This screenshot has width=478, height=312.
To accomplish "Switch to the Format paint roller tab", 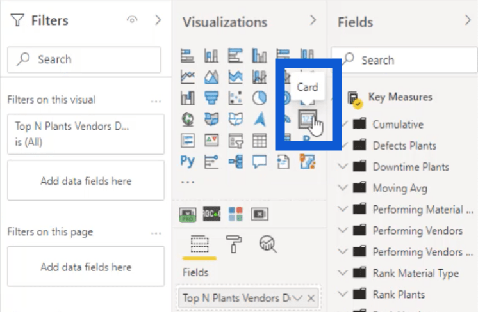I will [x=233, y=244].
